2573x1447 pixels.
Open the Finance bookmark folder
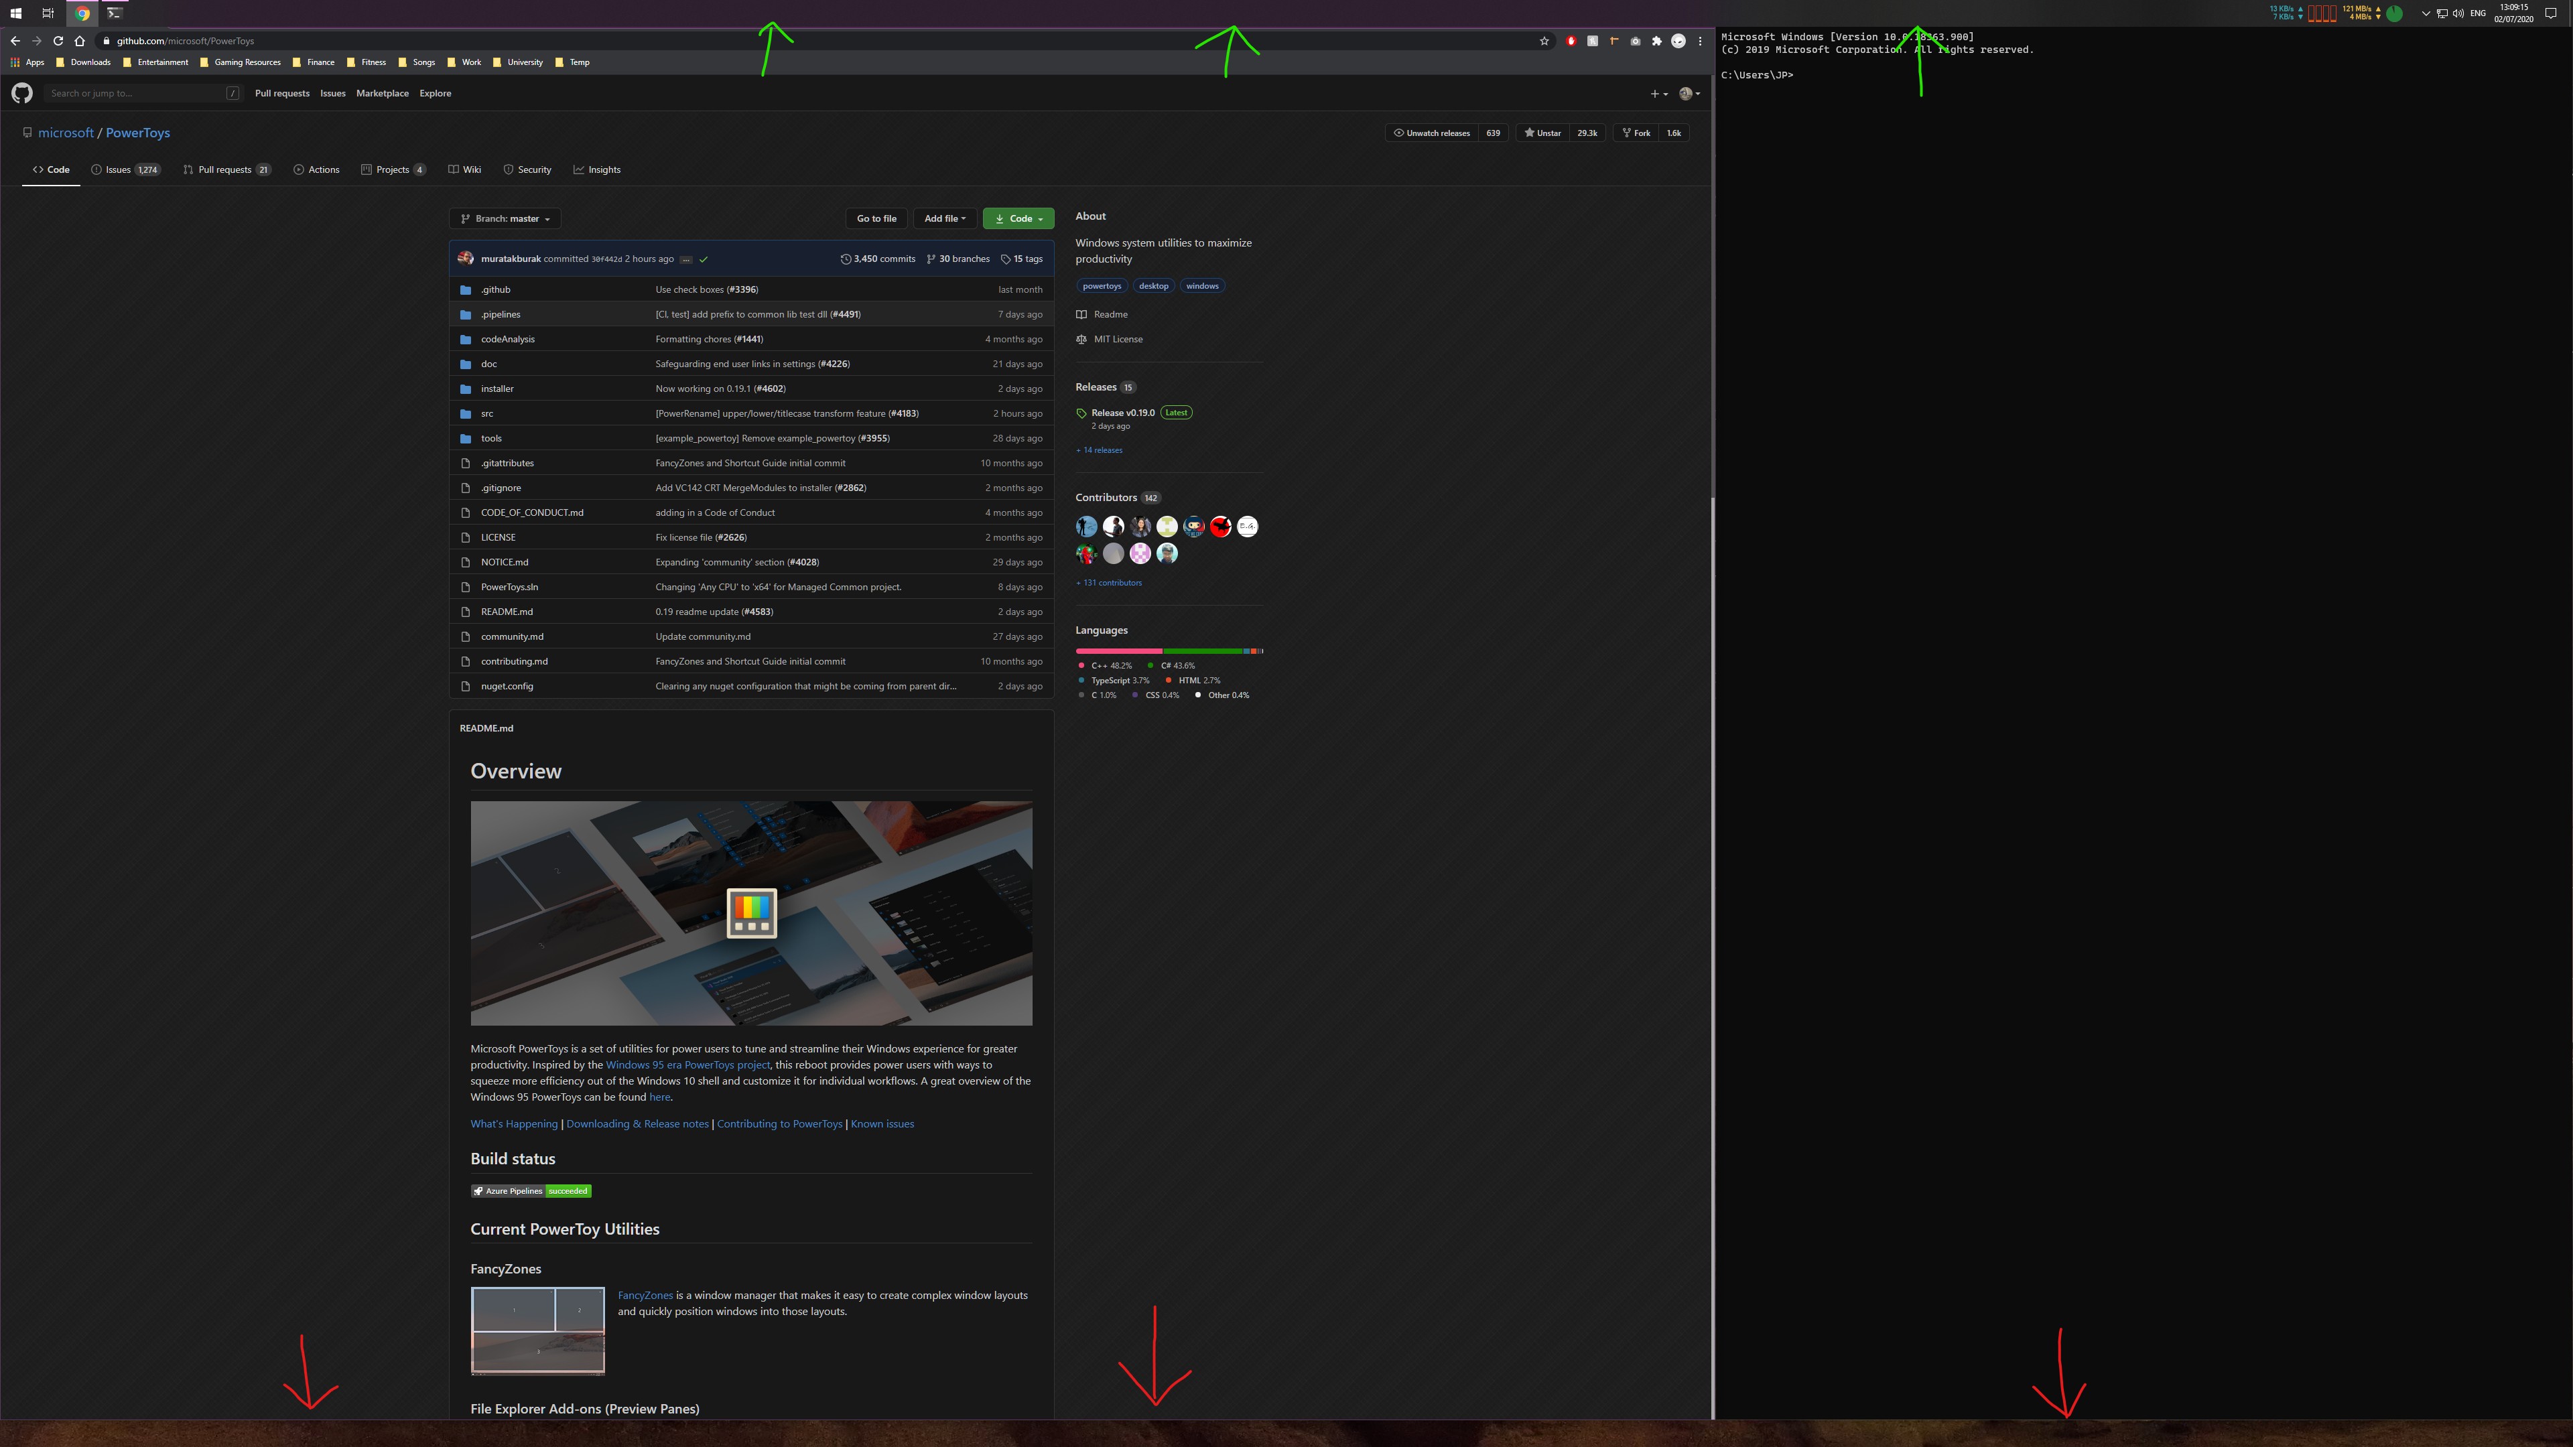tap(314, 62)
